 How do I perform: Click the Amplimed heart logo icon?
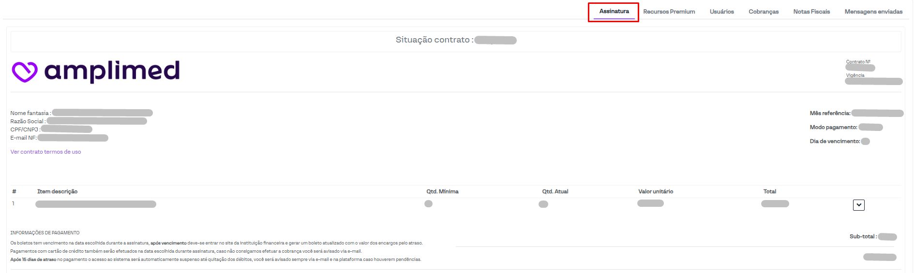[24, 72]
